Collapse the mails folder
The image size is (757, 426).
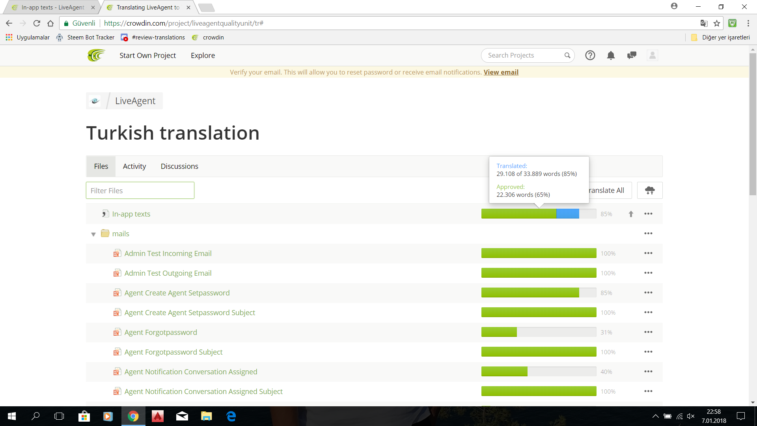click(x=93, y=234)
